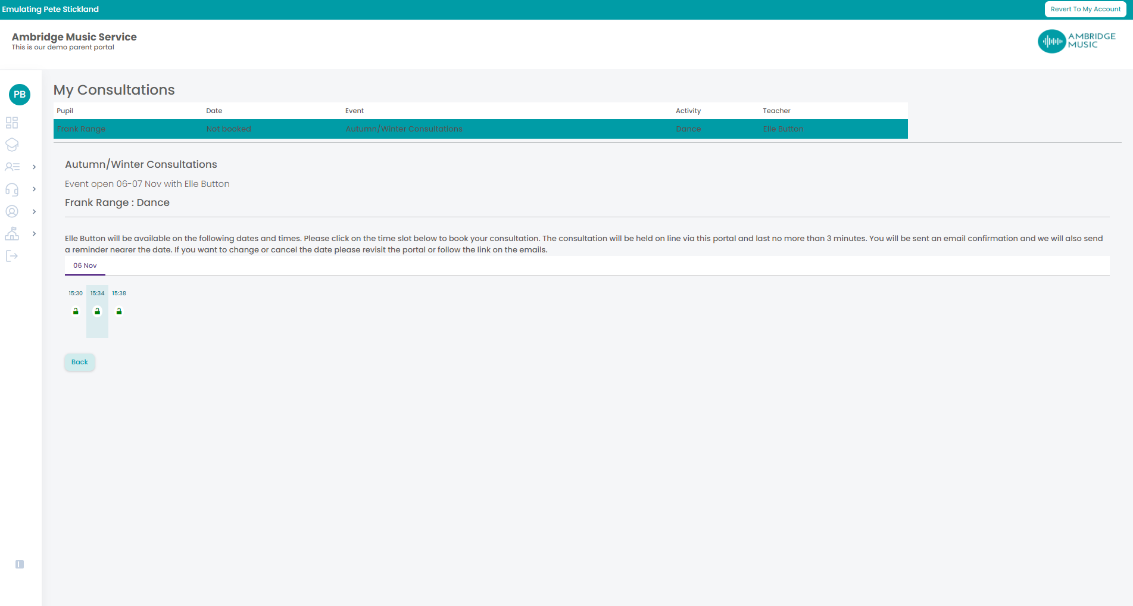The image size is (1133, 606).
Task: Open the pupils list icon in sidebar
Action: point(12,167)
